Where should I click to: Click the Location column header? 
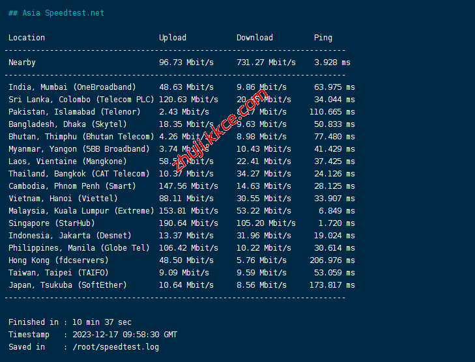[27, 38]
